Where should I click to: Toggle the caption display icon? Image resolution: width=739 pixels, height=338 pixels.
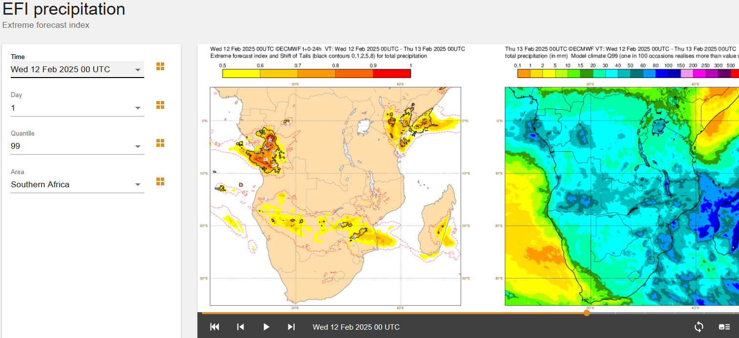(724, 327)
